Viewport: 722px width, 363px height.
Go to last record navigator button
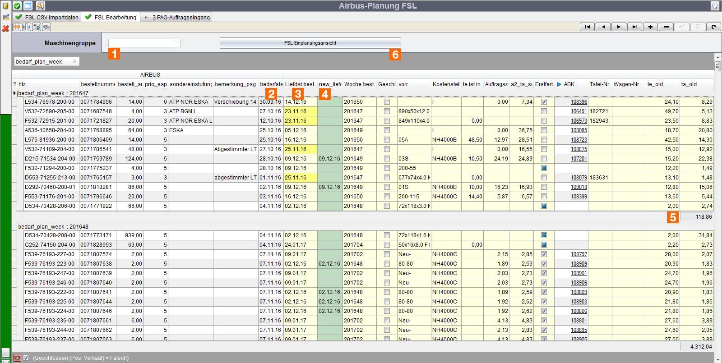coord(634,27)
